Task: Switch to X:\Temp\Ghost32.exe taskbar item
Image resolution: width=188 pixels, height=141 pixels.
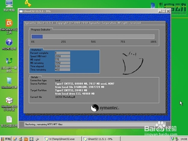Action: (x=62, y=139)
